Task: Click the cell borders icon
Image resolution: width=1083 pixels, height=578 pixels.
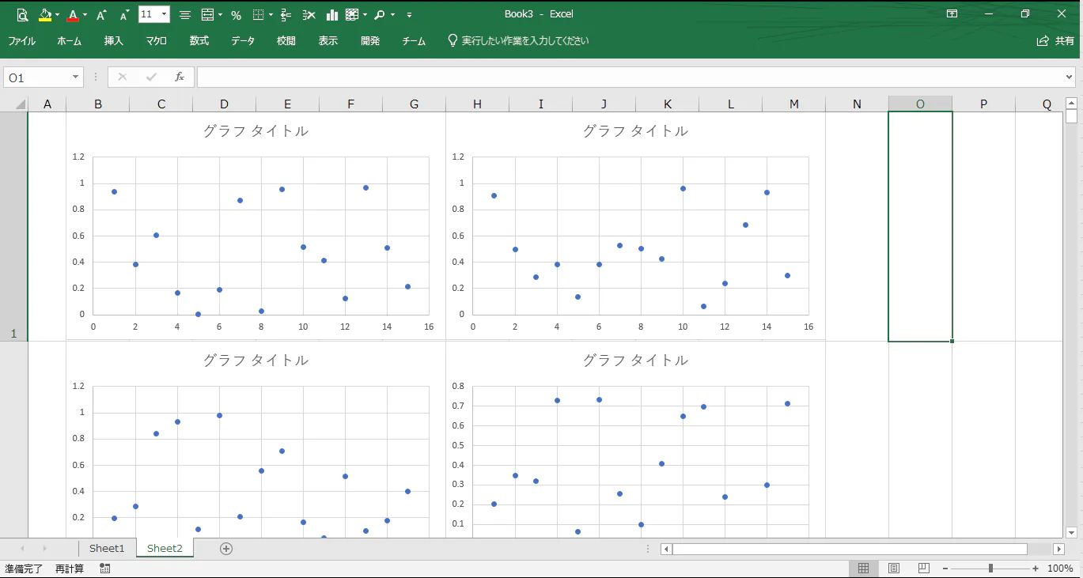Action: pos(259,14)
